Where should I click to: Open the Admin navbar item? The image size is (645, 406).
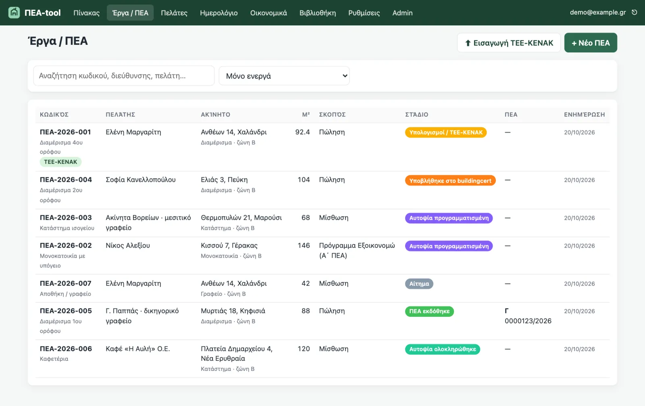click(x=402, y=13)
